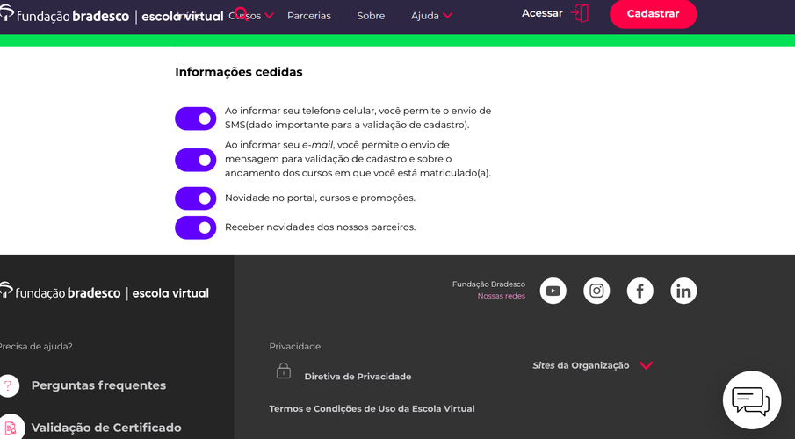Click the Cadastrar button

tap(653, 14)
